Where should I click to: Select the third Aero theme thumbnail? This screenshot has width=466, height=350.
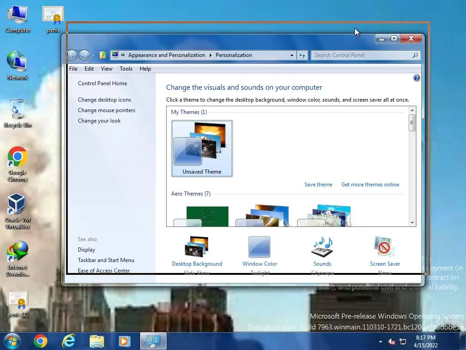pyautogui.click(x=324, y=216)
